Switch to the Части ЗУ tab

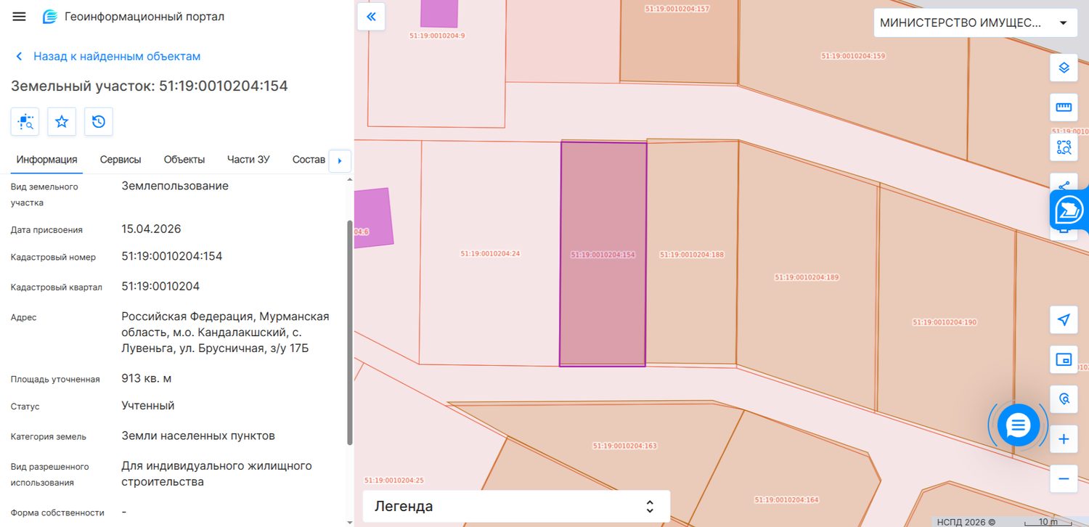pos(248,160)
